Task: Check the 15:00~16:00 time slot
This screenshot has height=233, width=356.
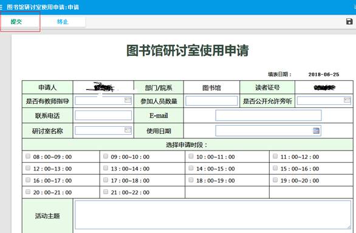Action: point(275,168)
